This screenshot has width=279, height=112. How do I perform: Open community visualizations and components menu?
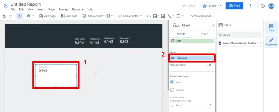pyautogui.click(x=110, y=16)
